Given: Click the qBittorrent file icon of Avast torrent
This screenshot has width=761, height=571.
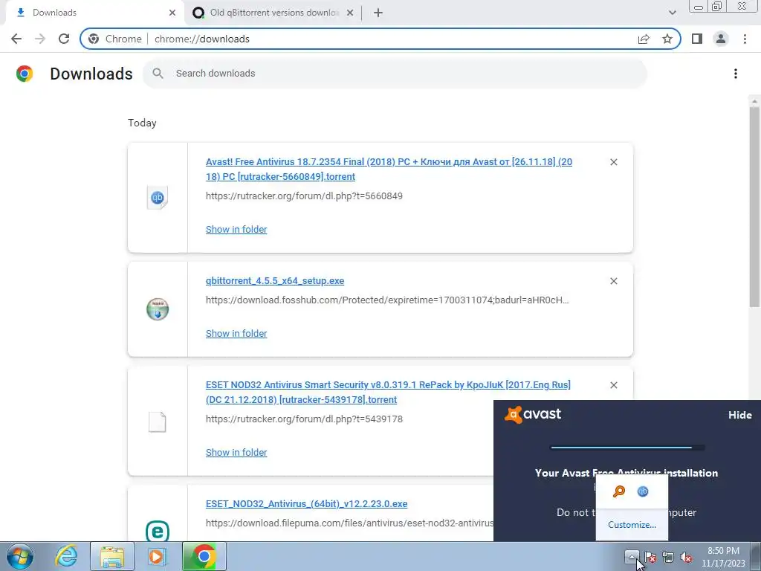Looking at the screenshot, I should 158,198.
